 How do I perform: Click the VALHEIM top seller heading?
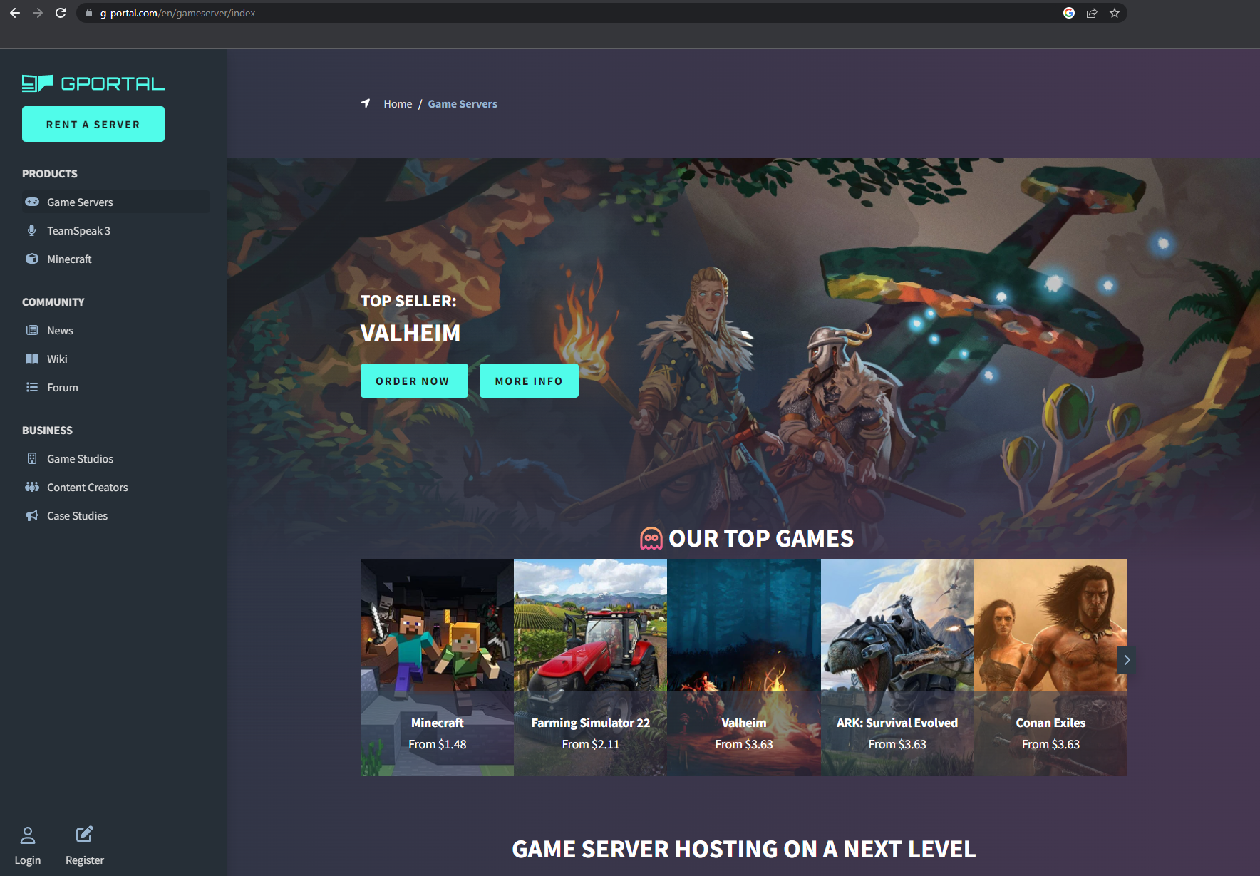(410, 333)
